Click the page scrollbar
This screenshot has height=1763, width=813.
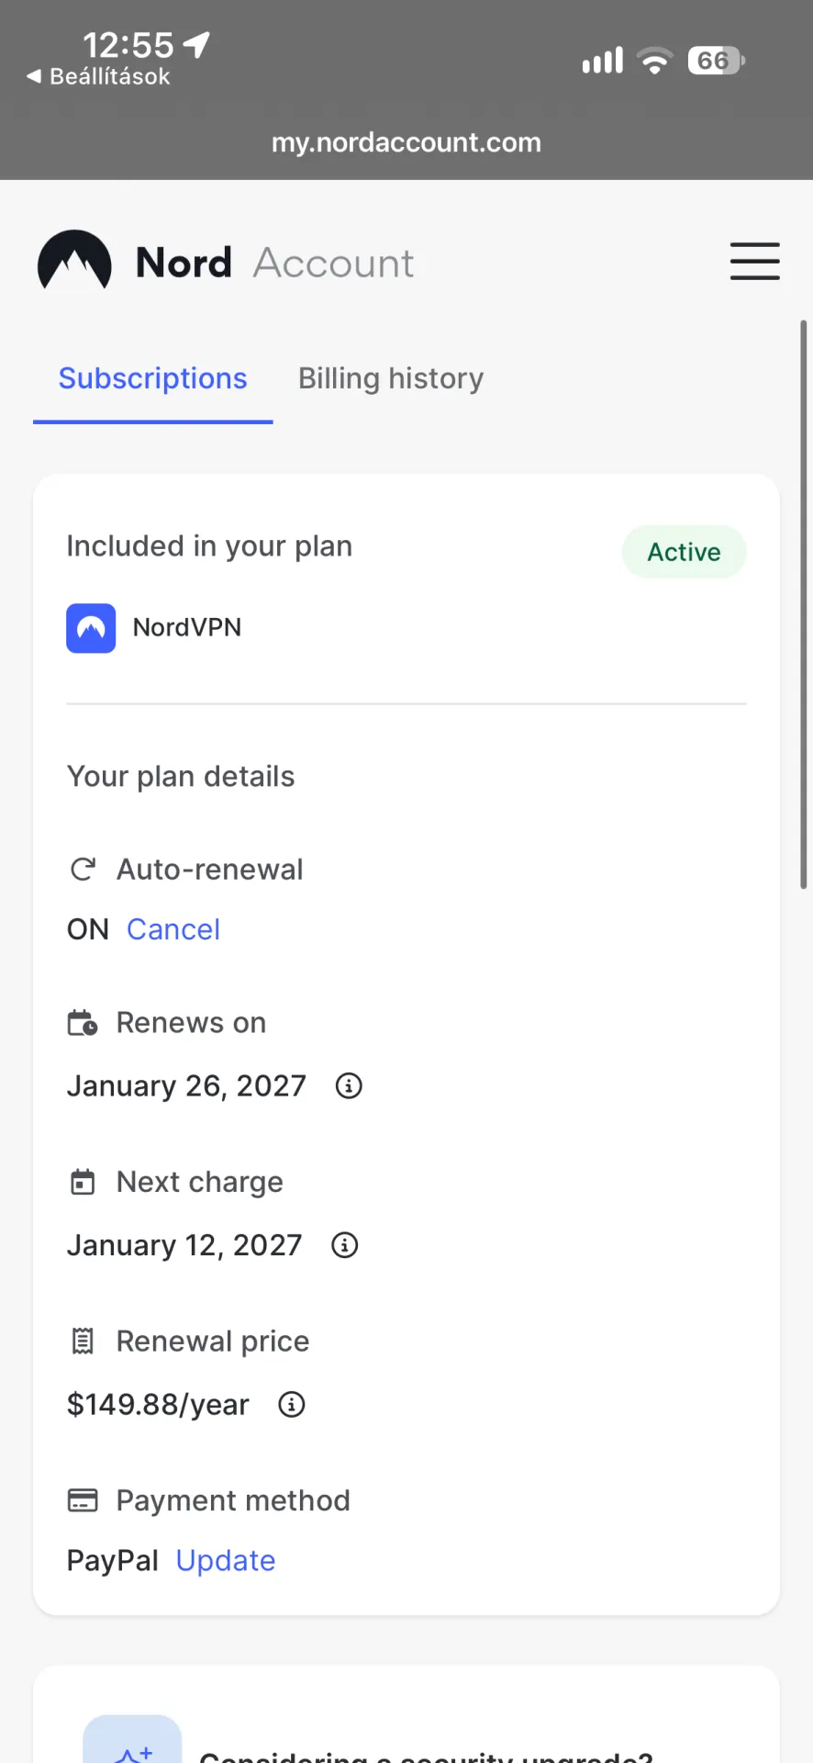point(804,604)
